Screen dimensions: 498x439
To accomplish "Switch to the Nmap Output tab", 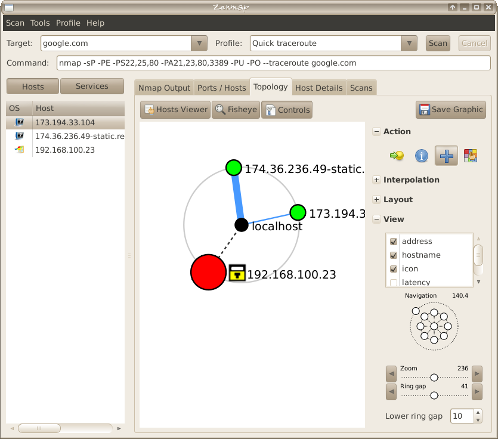I will pyautogui.click(x=163, y=88).
